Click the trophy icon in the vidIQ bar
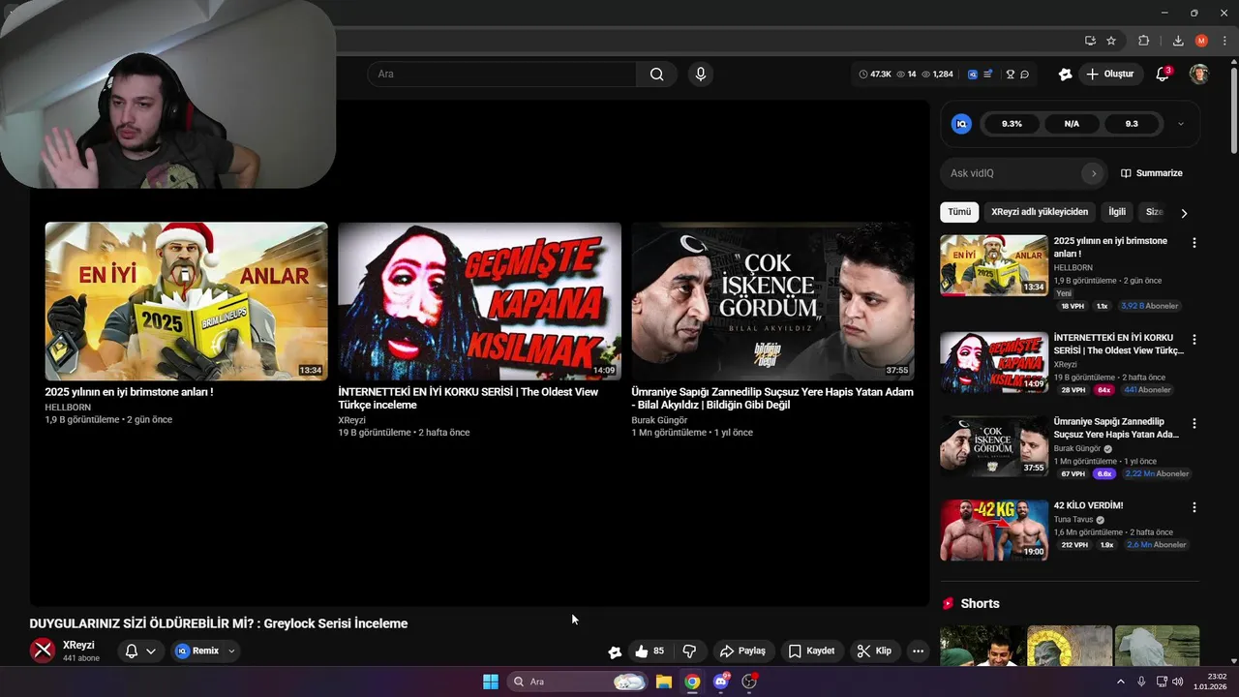 [1011, 75]
